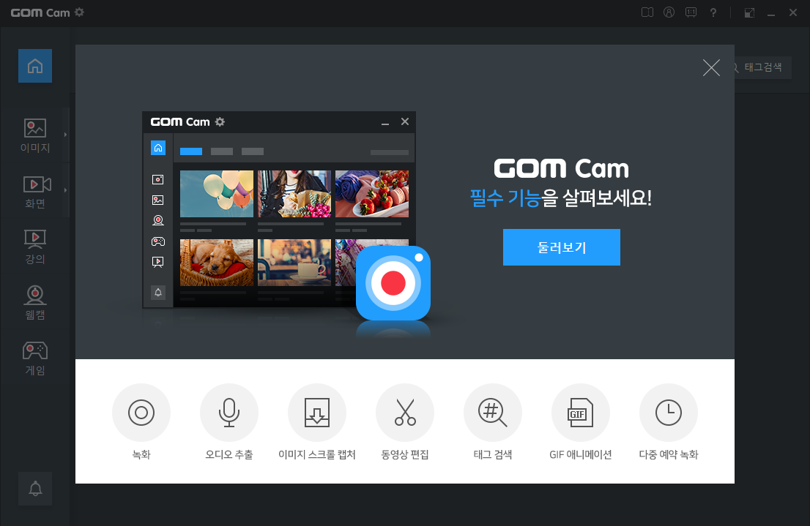Open the 이미지 스크롤 캡처 scroll capture tool
This screenshot has width=810, height=526.
pyautogui.click(x=317, y=412)
